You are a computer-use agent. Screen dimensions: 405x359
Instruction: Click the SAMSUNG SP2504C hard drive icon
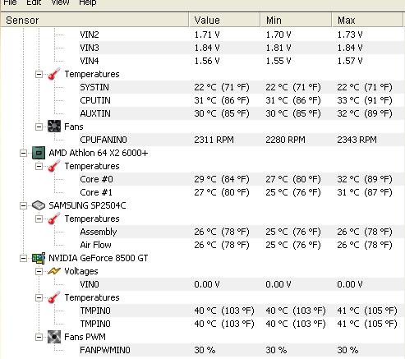[39, 205]
